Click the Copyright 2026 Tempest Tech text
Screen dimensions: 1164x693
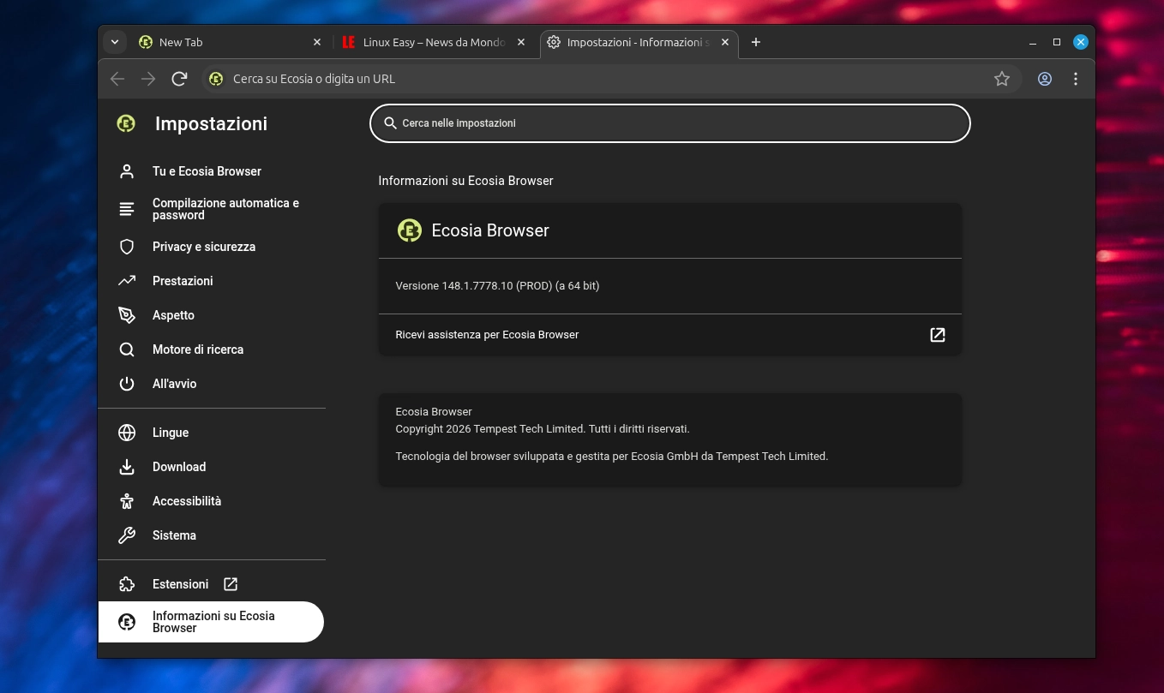(543, 429)
